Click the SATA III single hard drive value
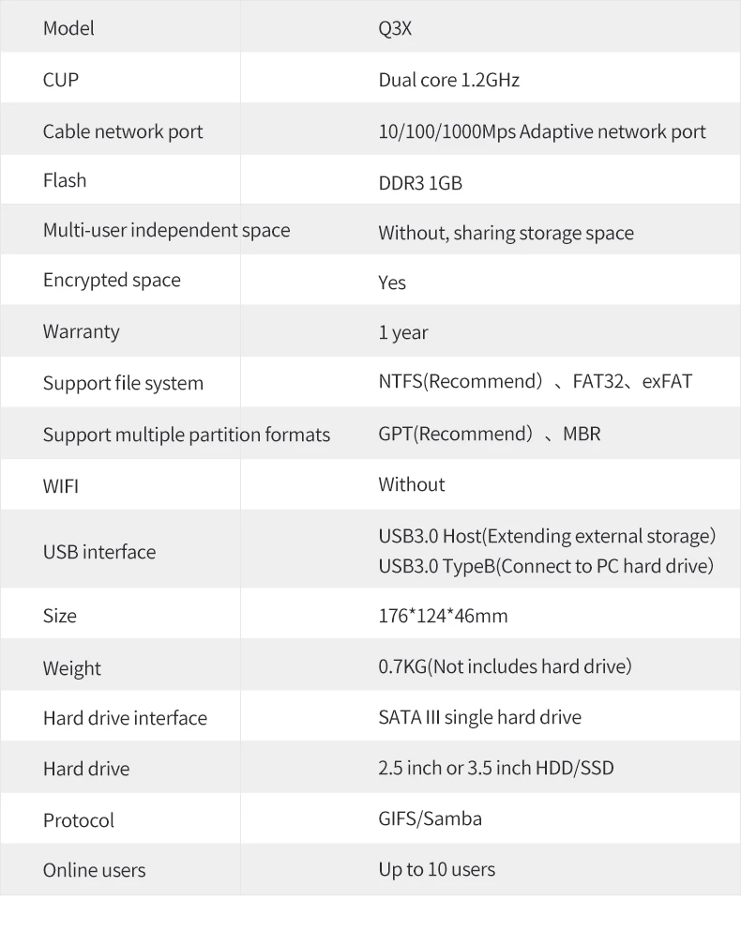The width and height of the screenshot is (741, 948). click(x=479, y=717)
